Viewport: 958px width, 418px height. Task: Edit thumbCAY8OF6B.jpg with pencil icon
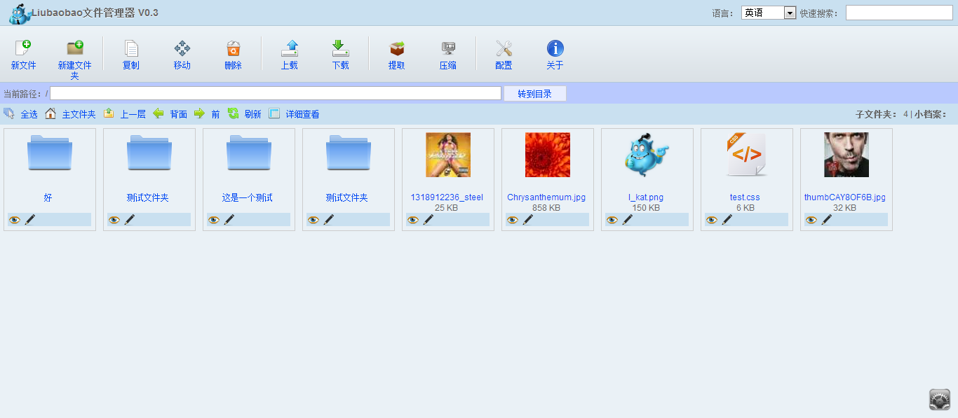(827, 220)
